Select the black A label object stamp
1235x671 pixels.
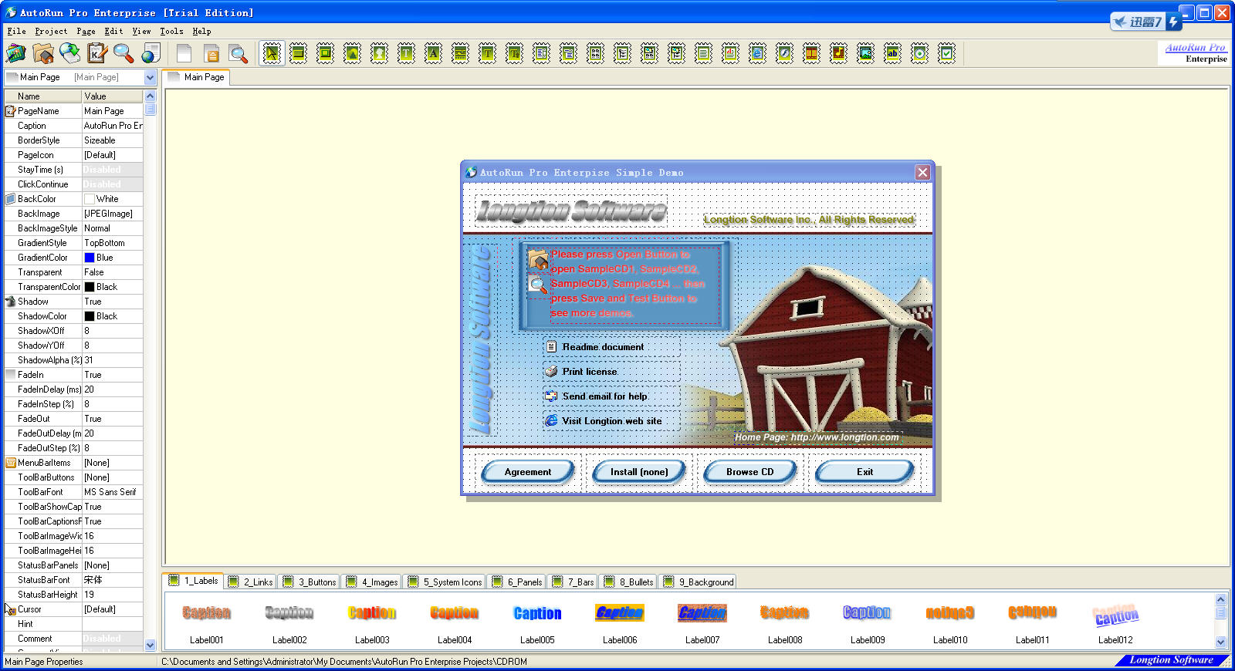click(x=434, y=53)
